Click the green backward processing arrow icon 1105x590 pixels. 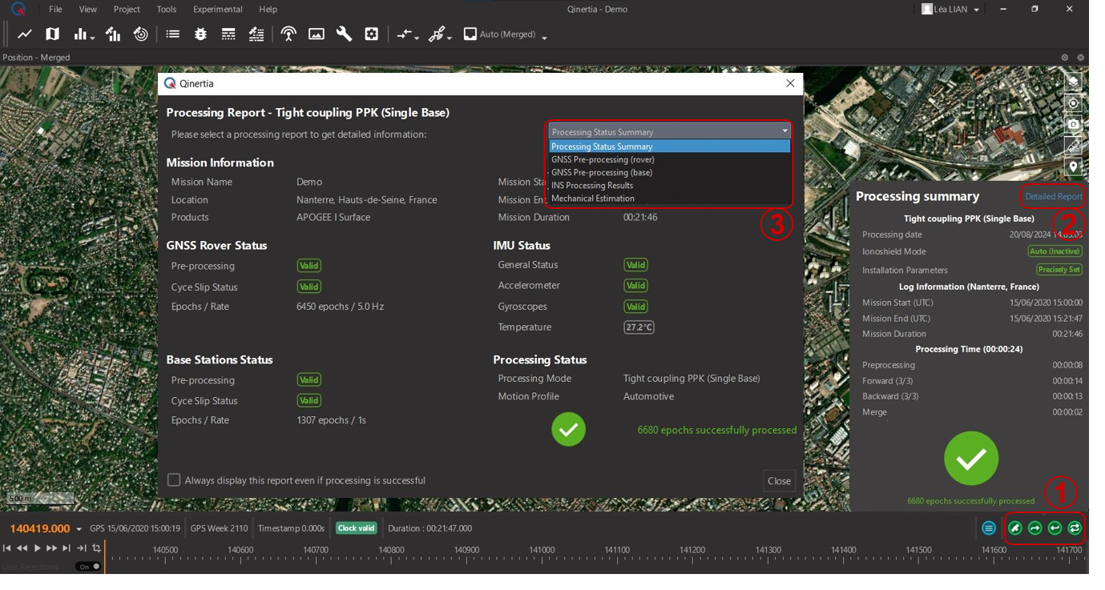(1055, 528)
